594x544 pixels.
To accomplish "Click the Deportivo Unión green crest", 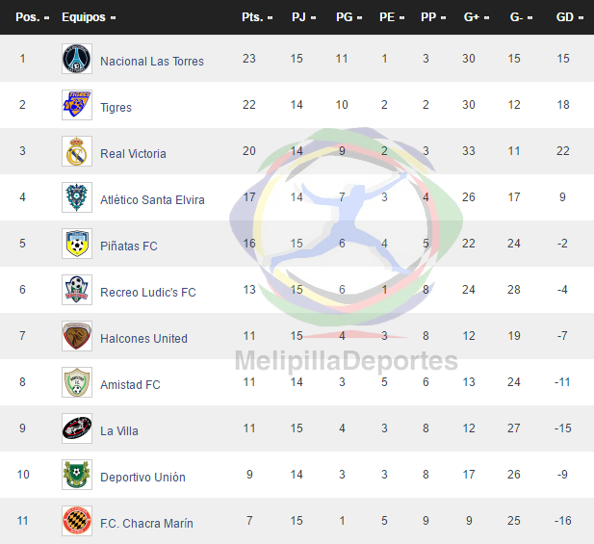I will point(77,475).
